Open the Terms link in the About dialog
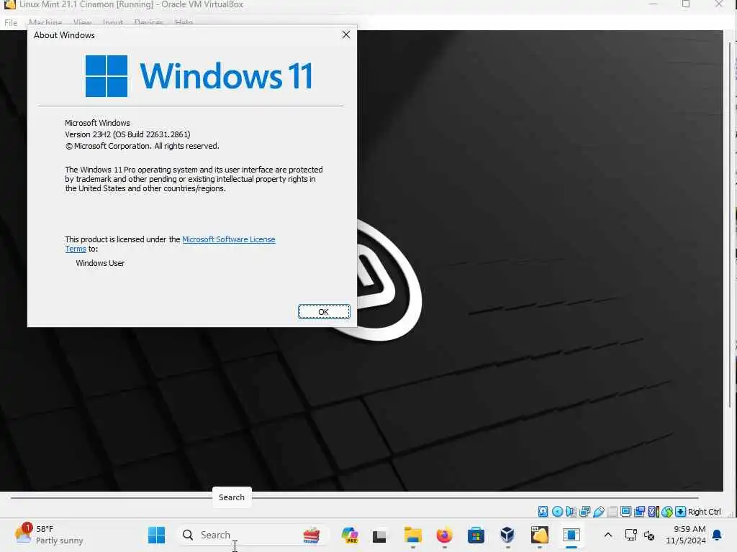The image size is (737, 552). (x=75, y=249)
